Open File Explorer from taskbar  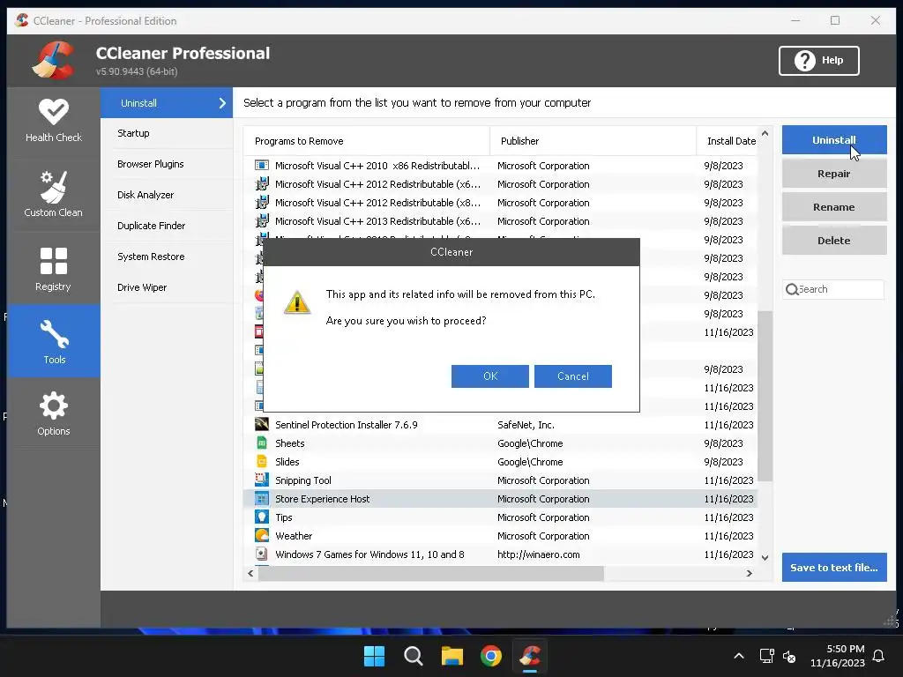pyautogui.click(x=452, y=656)
